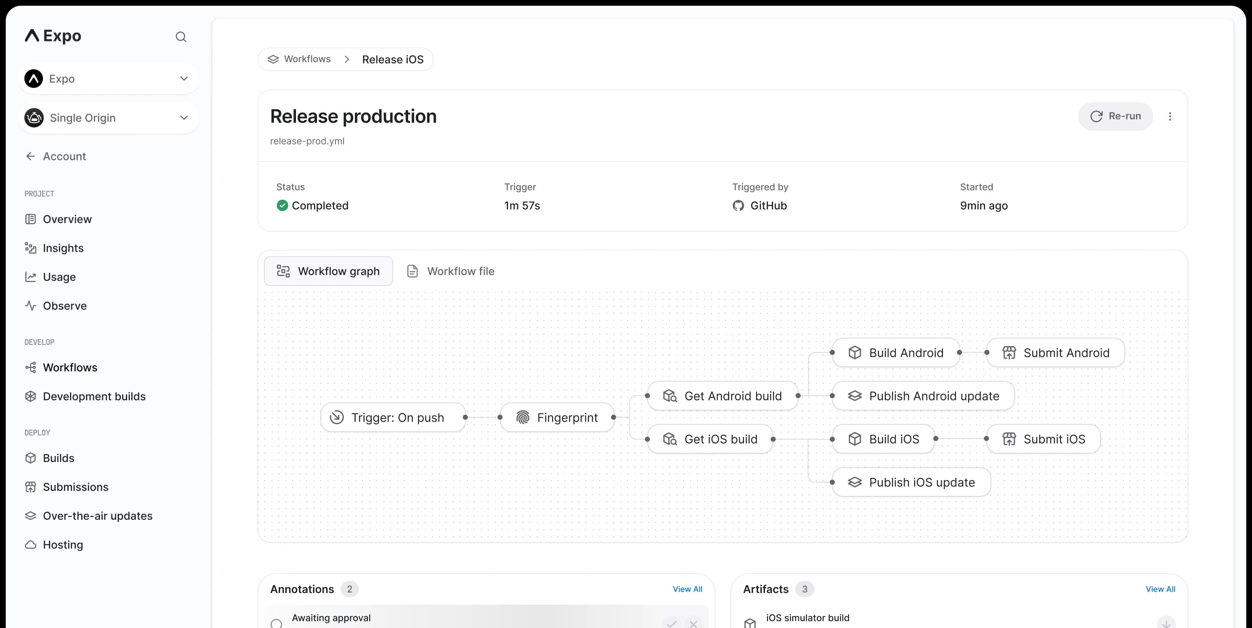This screenshot has width=1252, height=628.
Task: View all Artifacts
Action: (x=1160, y=589)
